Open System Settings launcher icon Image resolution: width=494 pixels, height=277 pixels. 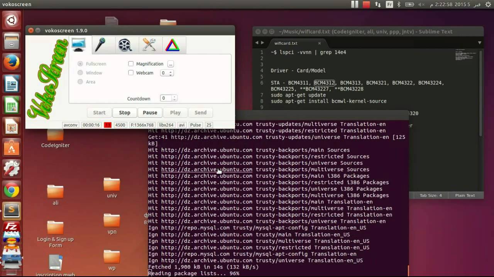tap(12, 169)
